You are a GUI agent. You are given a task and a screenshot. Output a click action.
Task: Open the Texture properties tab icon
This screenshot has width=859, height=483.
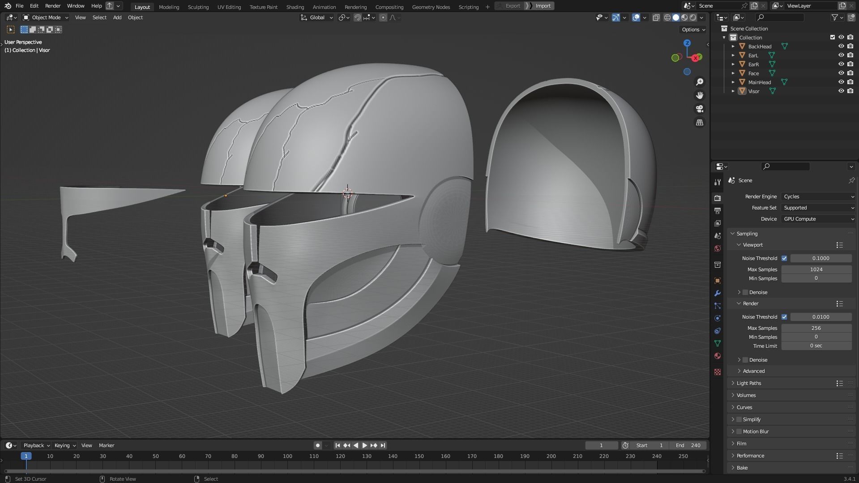(x=718, y=372)
